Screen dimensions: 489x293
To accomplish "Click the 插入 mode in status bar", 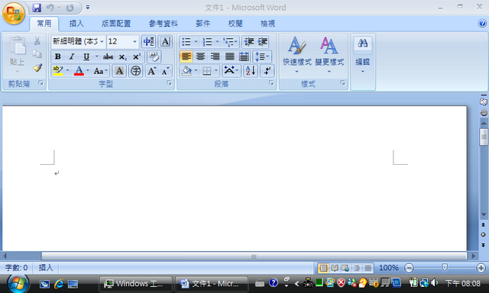I will point(46,268).
